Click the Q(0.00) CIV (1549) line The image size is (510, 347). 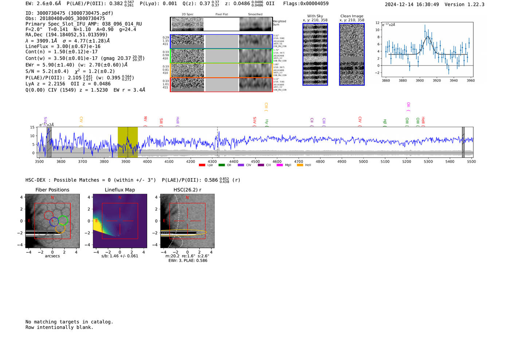[85, 90]
